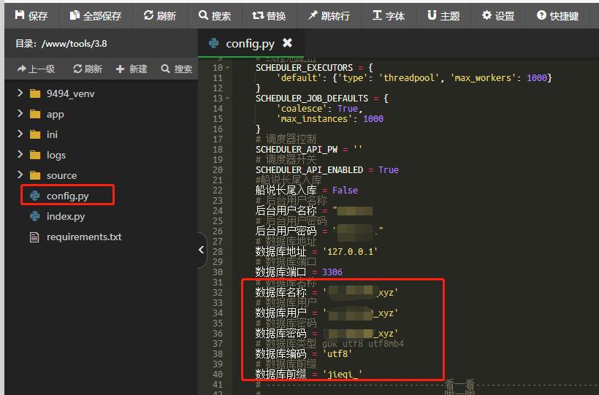
Task: Create a new item with 新建
Action: (131, 69)
